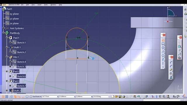This screenshot has width=187, height=105.
Task: Click the Formula f(x) icon
Action: point(174,97)
